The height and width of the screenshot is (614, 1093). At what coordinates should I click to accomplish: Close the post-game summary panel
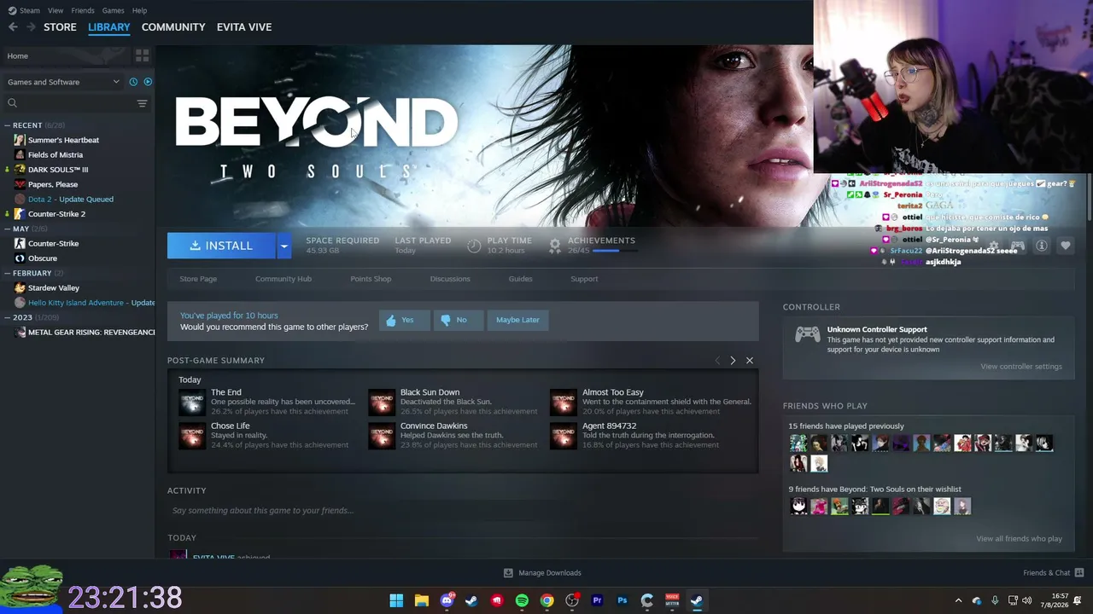click(750, 361)
